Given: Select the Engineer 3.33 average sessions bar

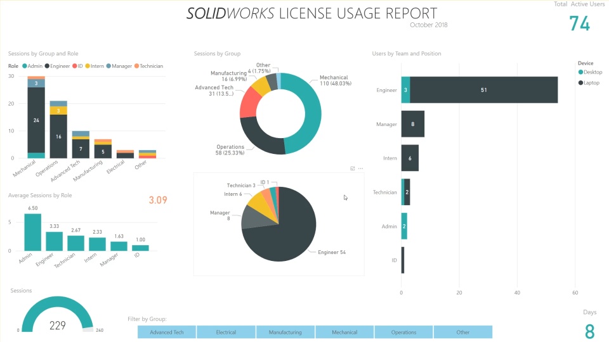Looking at the screenshot, I should (x=55, y=241).
